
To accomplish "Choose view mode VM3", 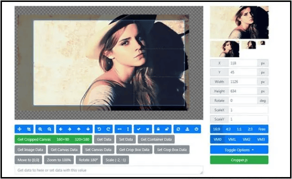I will [x=261, y=139].
